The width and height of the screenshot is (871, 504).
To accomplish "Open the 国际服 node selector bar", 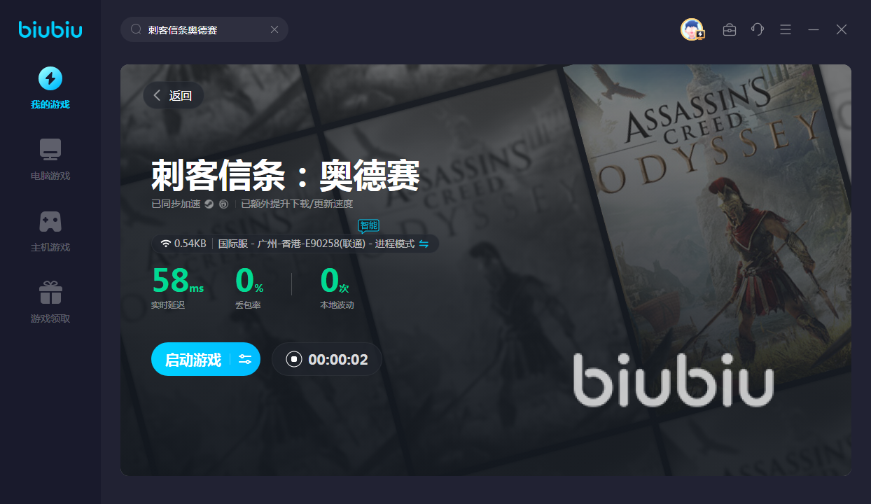I will click(x=295, y=244).
